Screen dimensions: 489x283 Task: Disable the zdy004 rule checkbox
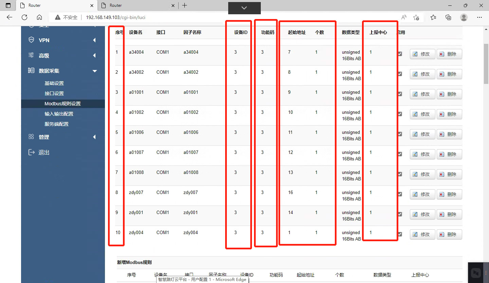[x=400, y=234]
